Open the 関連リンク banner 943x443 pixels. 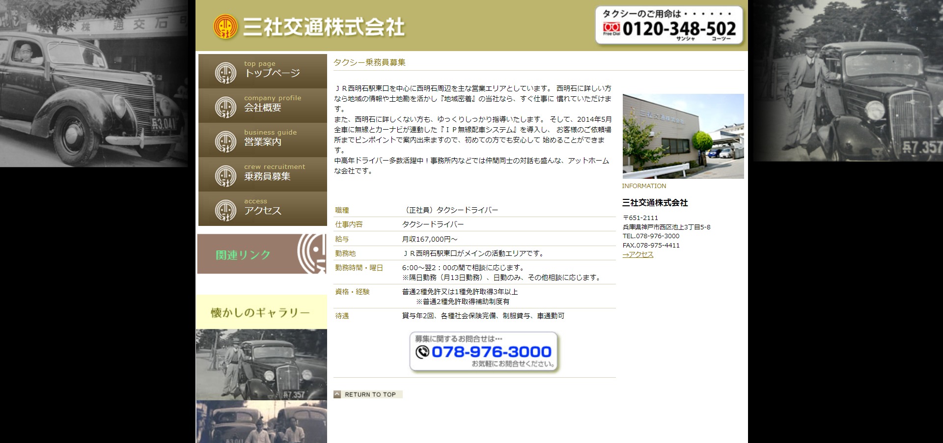pos(262,254)
